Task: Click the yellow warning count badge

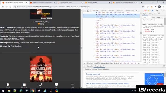Action: click(150, 11)
